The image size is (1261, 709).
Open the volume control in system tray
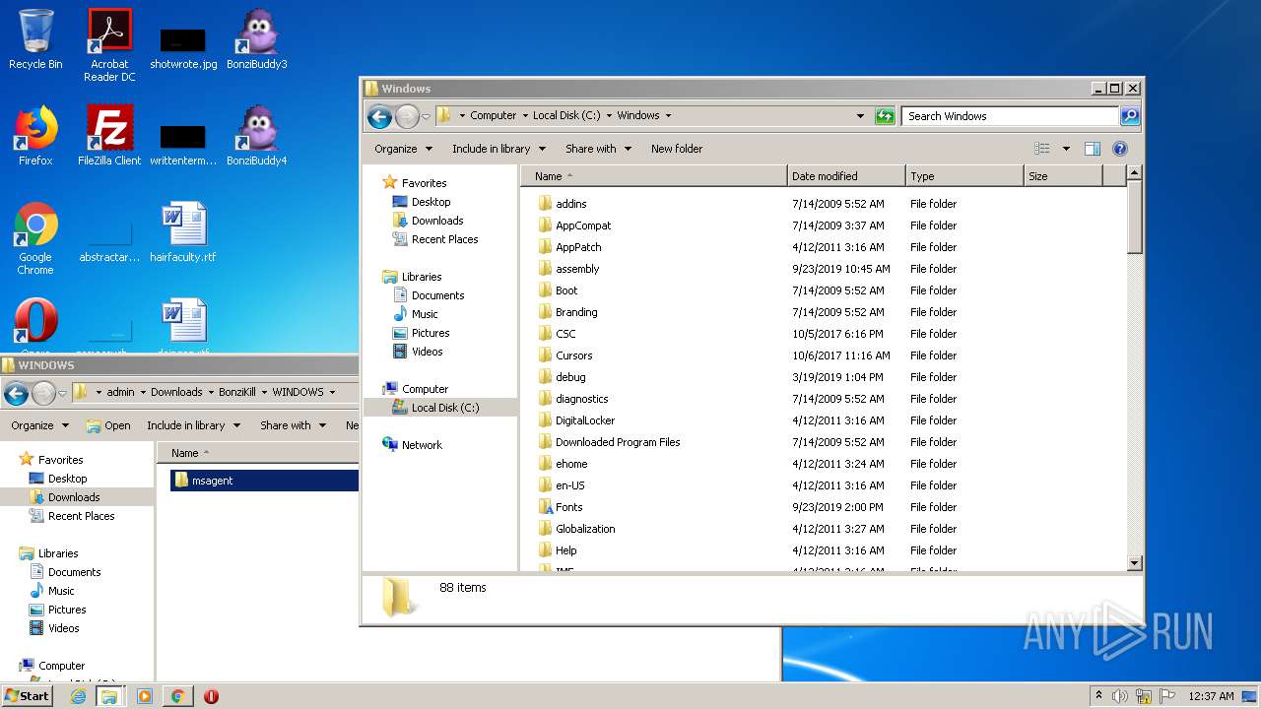[1120, 696]
